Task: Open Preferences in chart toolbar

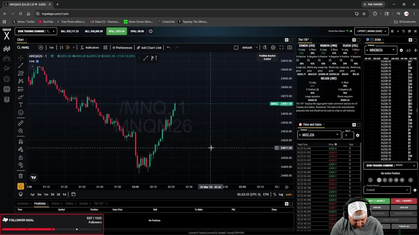Action: (x=122, y=48)
